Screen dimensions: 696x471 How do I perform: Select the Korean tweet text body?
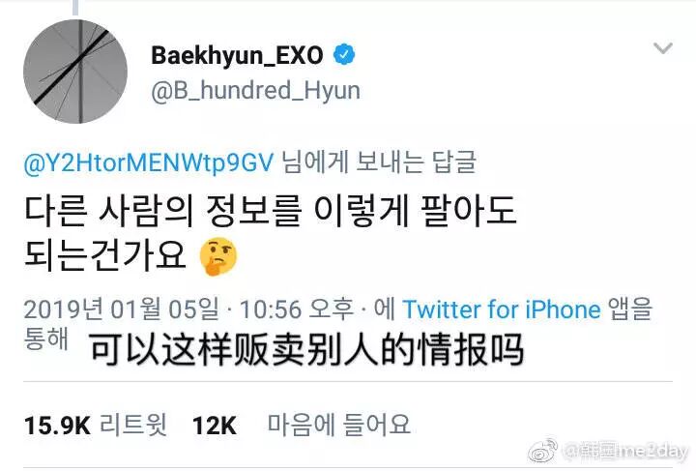tap(270, 233)
